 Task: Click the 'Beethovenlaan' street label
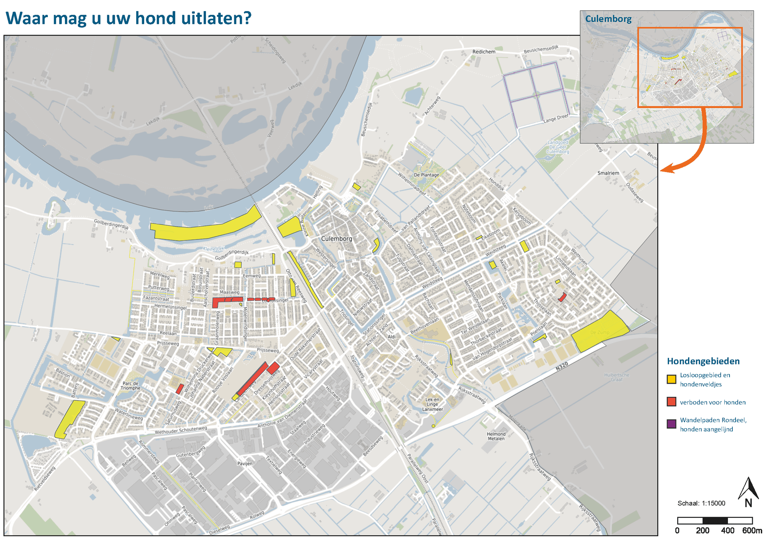coord(424,325)
